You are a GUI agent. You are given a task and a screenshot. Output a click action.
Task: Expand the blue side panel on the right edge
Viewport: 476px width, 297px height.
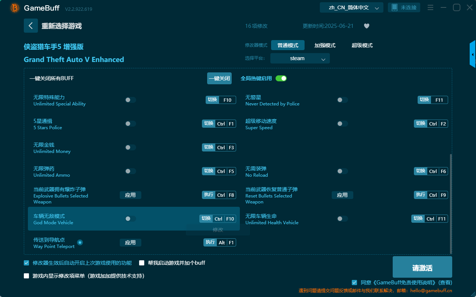(x=473, y=54)
